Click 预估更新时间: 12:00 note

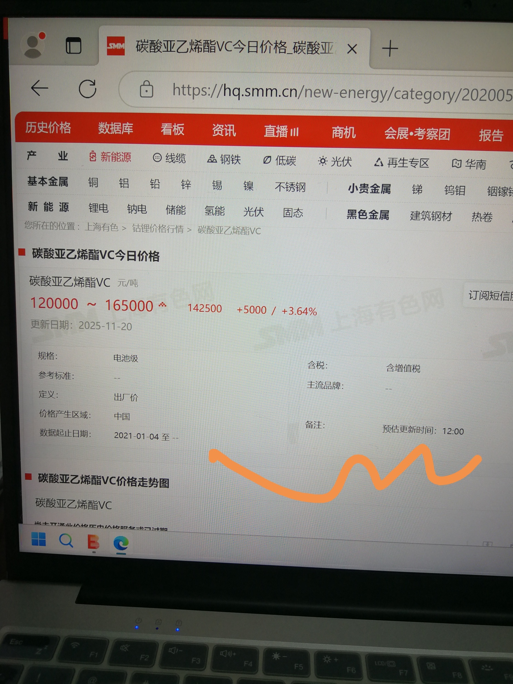point(423,430)
